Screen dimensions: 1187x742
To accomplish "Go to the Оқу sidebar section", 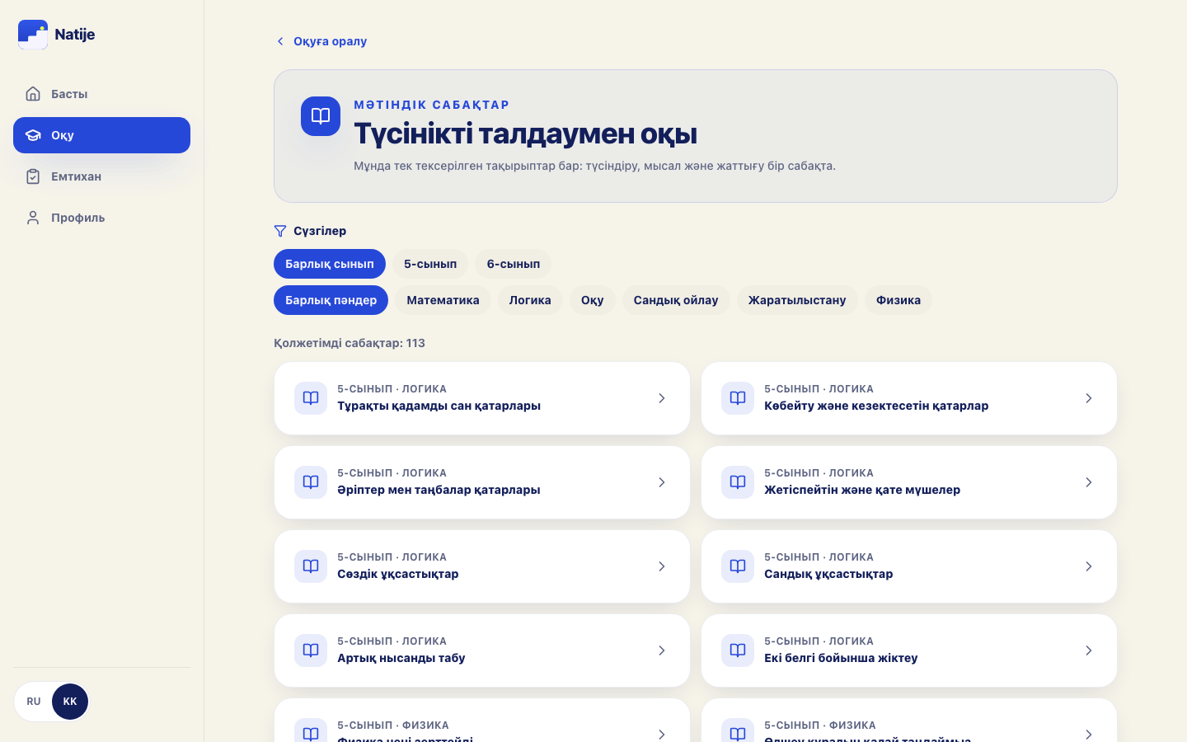I will click(x=101, y=135).
